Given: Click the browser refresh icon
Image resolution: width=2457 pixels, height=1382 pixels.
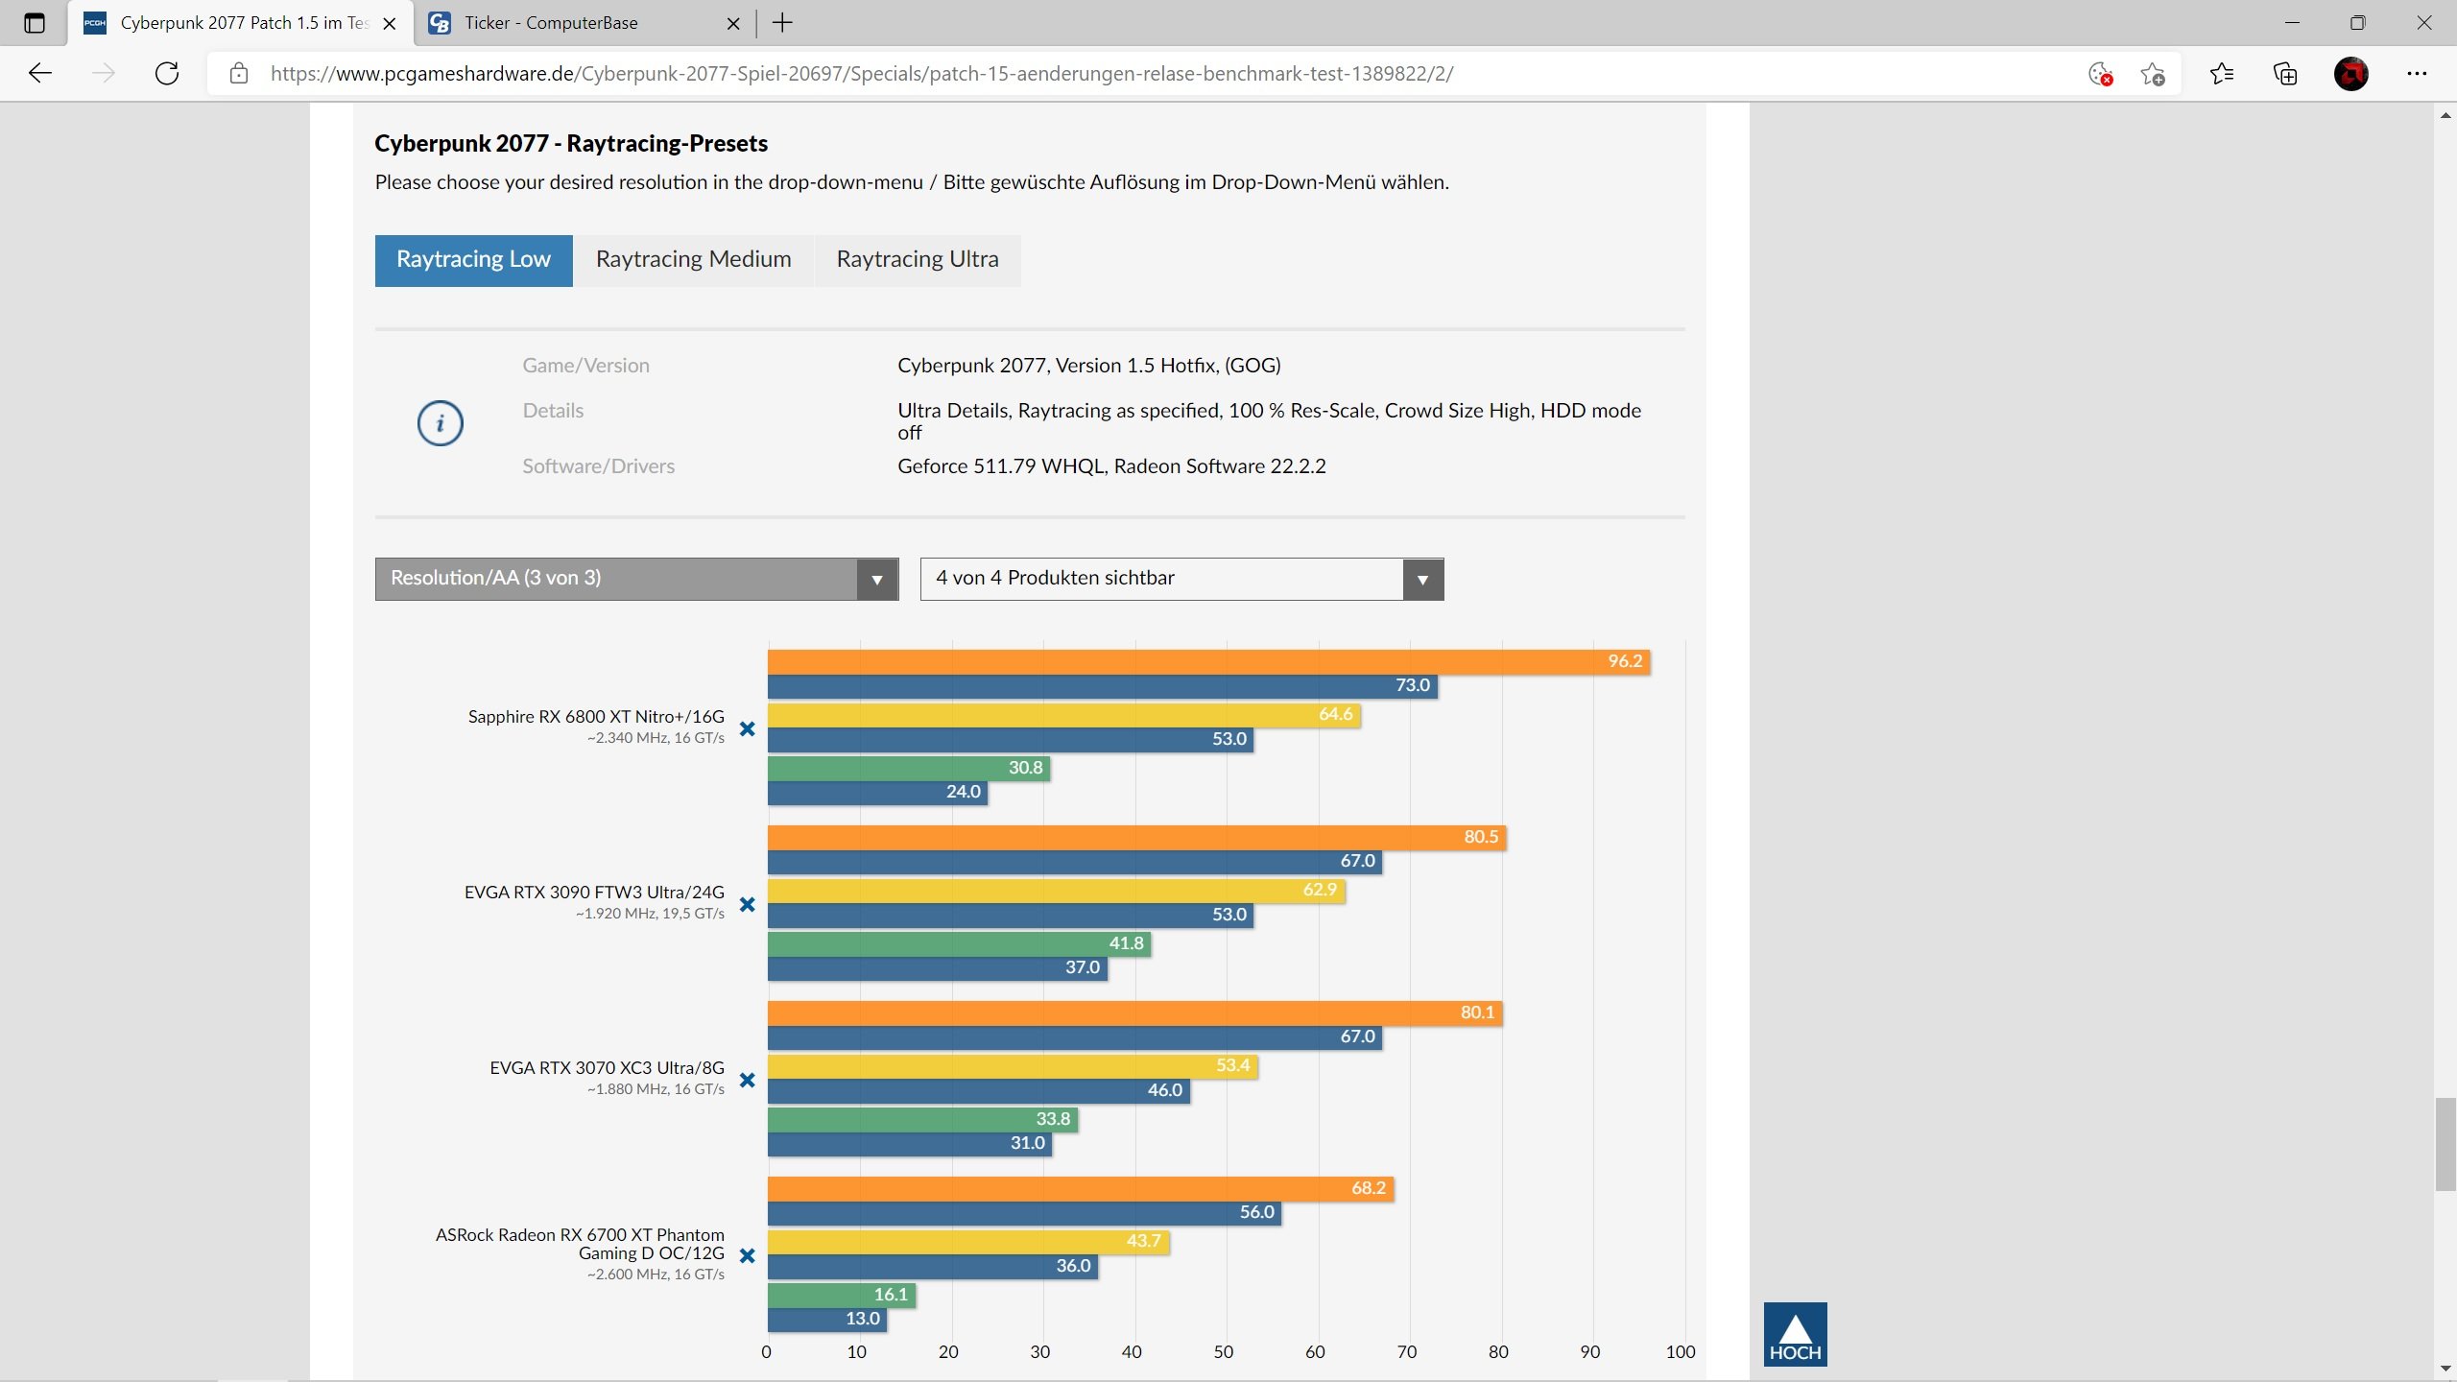Looking at the screenshot, I should (x=167, y=74).
